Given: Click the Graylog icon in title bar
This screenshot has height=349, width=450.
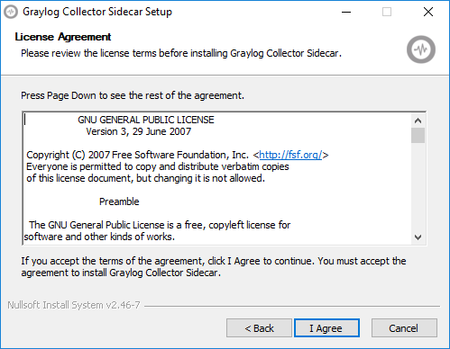Looking at the screenshot, I should tap(11, 12).
